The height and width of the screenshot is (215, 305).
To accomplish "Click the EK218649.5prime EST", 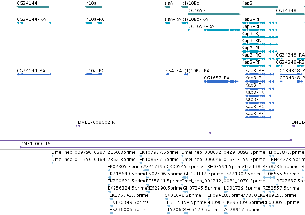I will pos(127,174).
